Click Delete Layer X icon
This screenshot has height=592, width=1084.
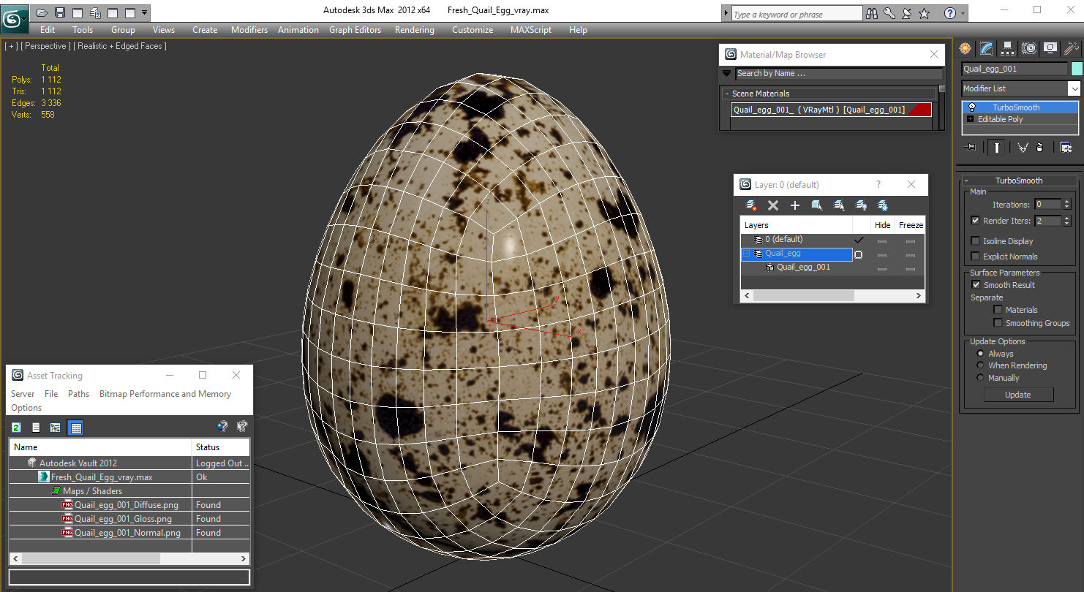point(773,205)
